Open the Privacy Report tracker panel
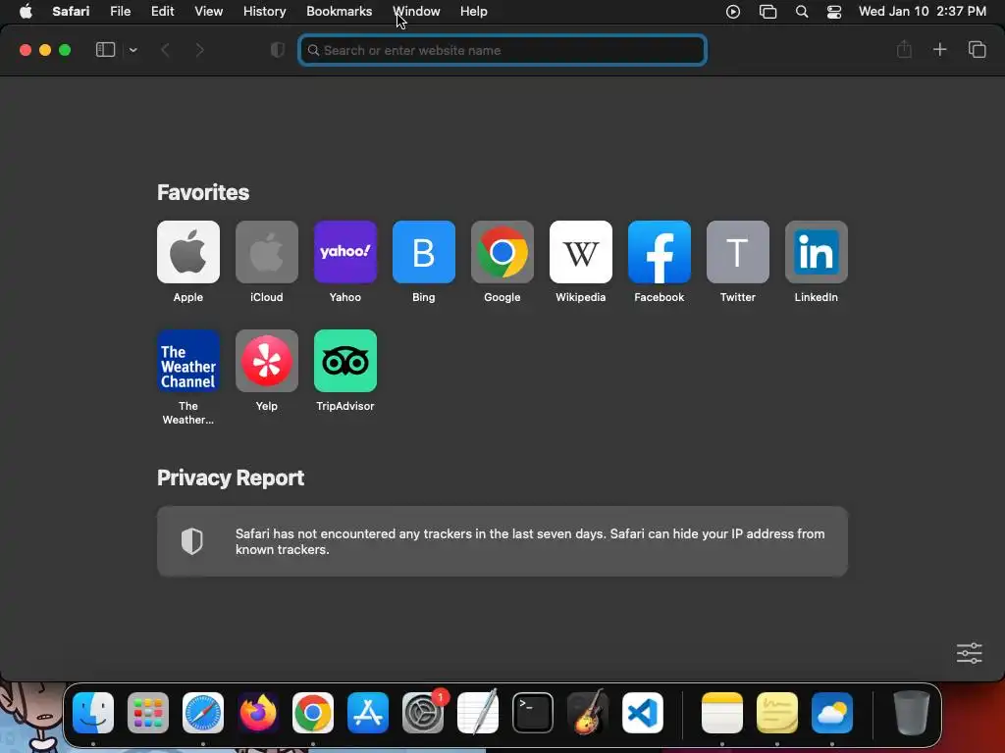The width and height of the screenshot is (1005, 753). 502,541
